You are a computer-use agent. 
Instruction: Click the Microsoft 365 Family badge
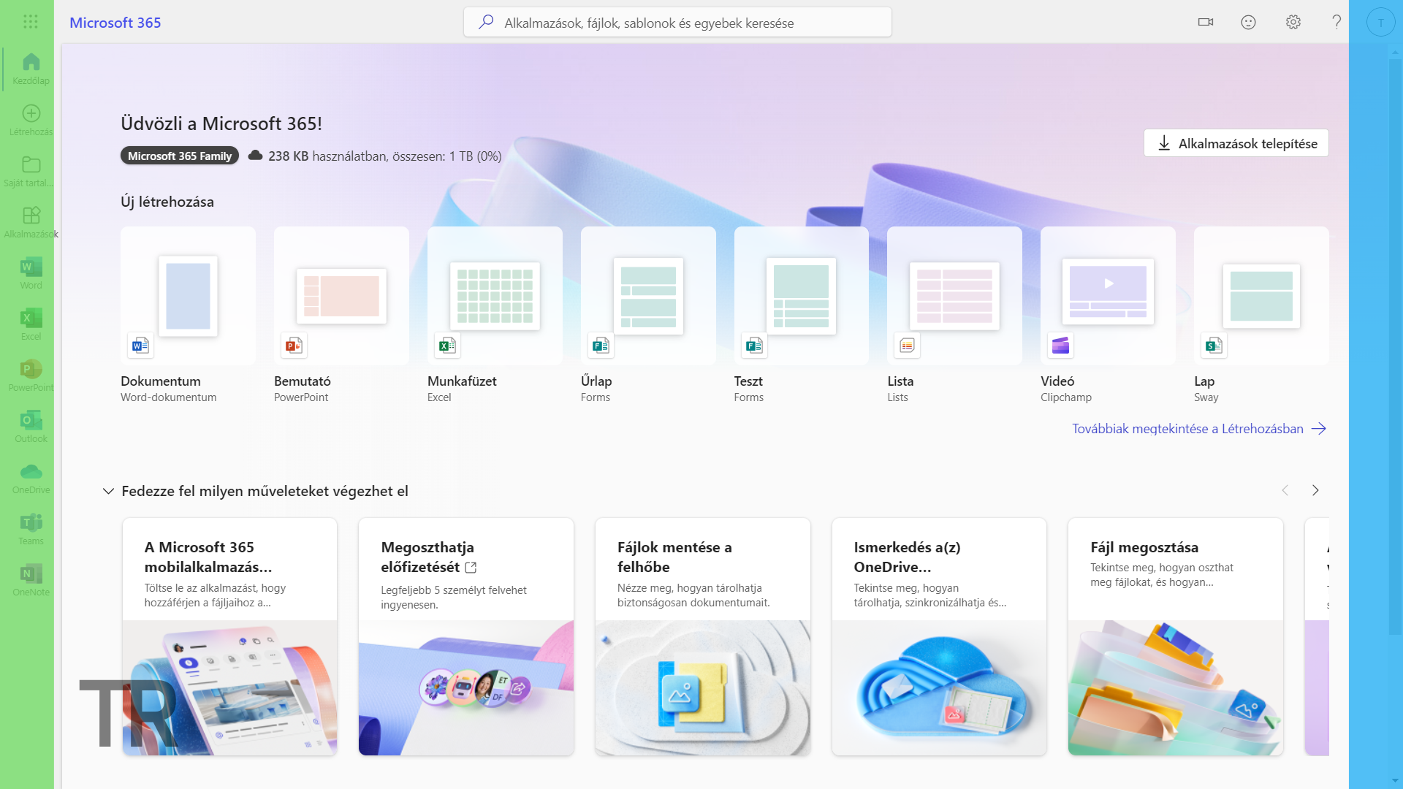[179, 156]
